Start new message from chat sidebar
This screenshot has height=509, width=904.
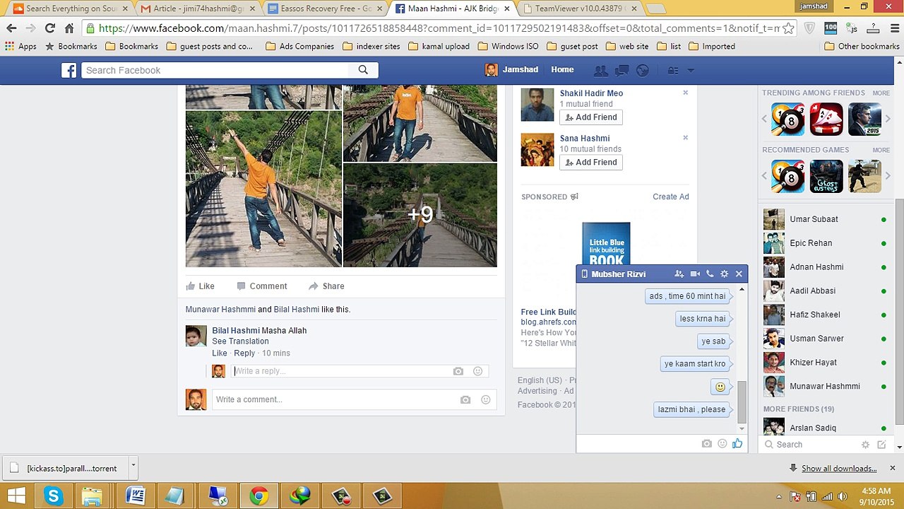(881, 445)
